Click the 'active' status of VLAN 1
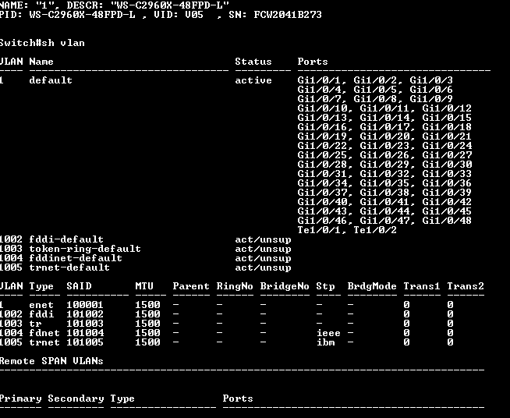The image size is (510, 418). point(253,80)
